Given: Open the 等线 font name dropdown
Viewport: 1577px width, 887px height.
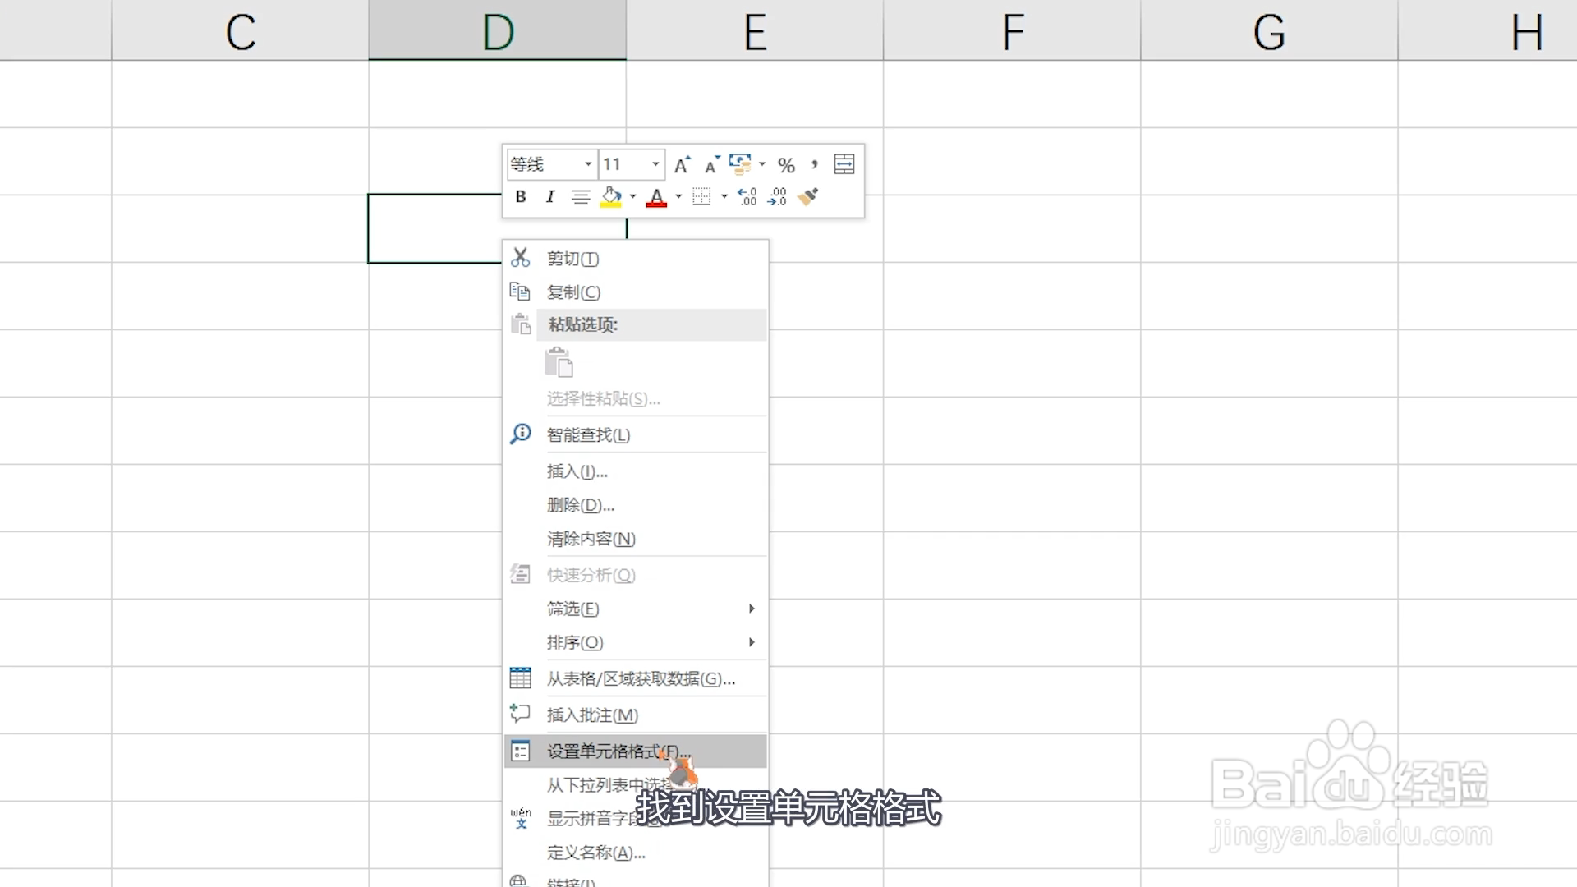Looking at the screenshot, I should [x=587, y=164].
